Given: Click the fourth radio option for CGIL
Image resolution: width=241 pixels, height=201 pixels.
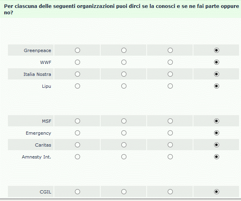Looking at the screenshot, I should coord(216,192).
